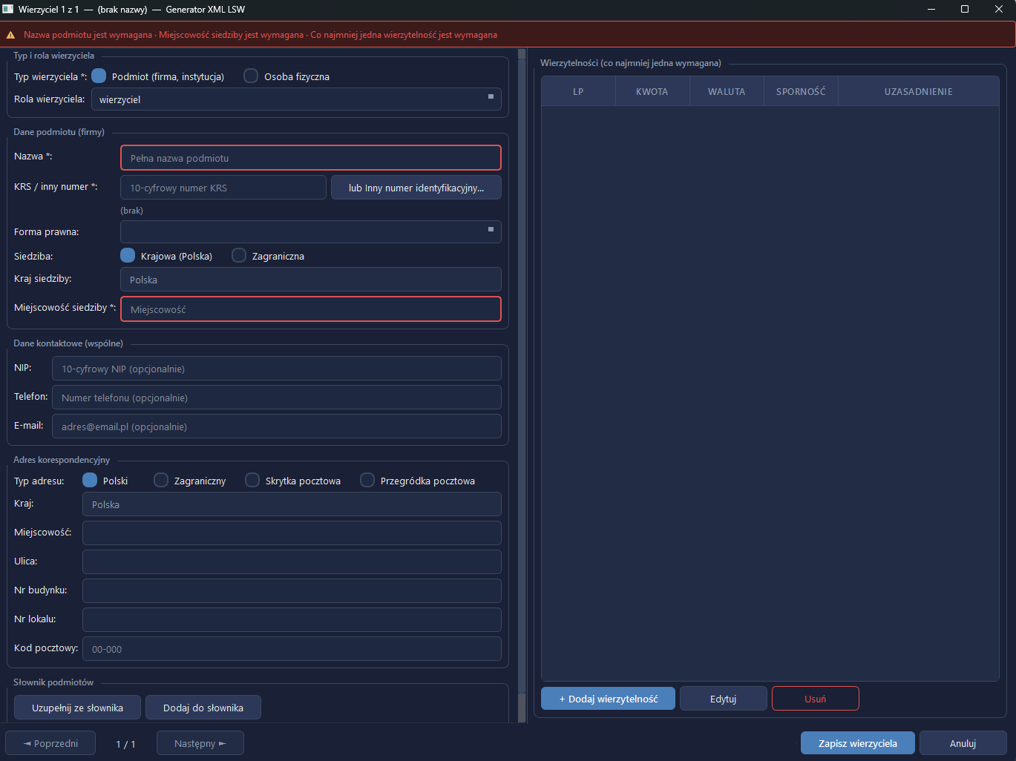This screenshot has width=1016, height=761.
Task: Focus the Nr budynku field
Action: [292, 591]
